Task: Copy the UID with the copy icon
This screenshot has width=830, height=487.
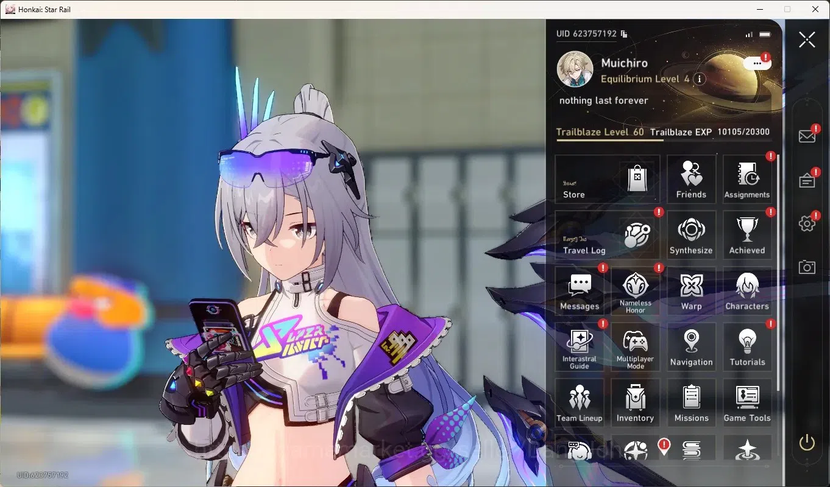Action: [x=624, y=34]
